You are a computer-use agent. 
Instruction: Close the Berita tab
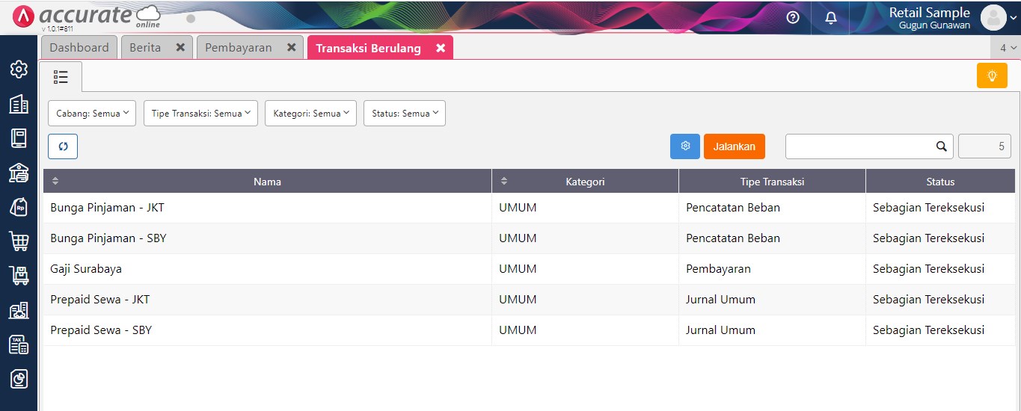tap(180, 47)
